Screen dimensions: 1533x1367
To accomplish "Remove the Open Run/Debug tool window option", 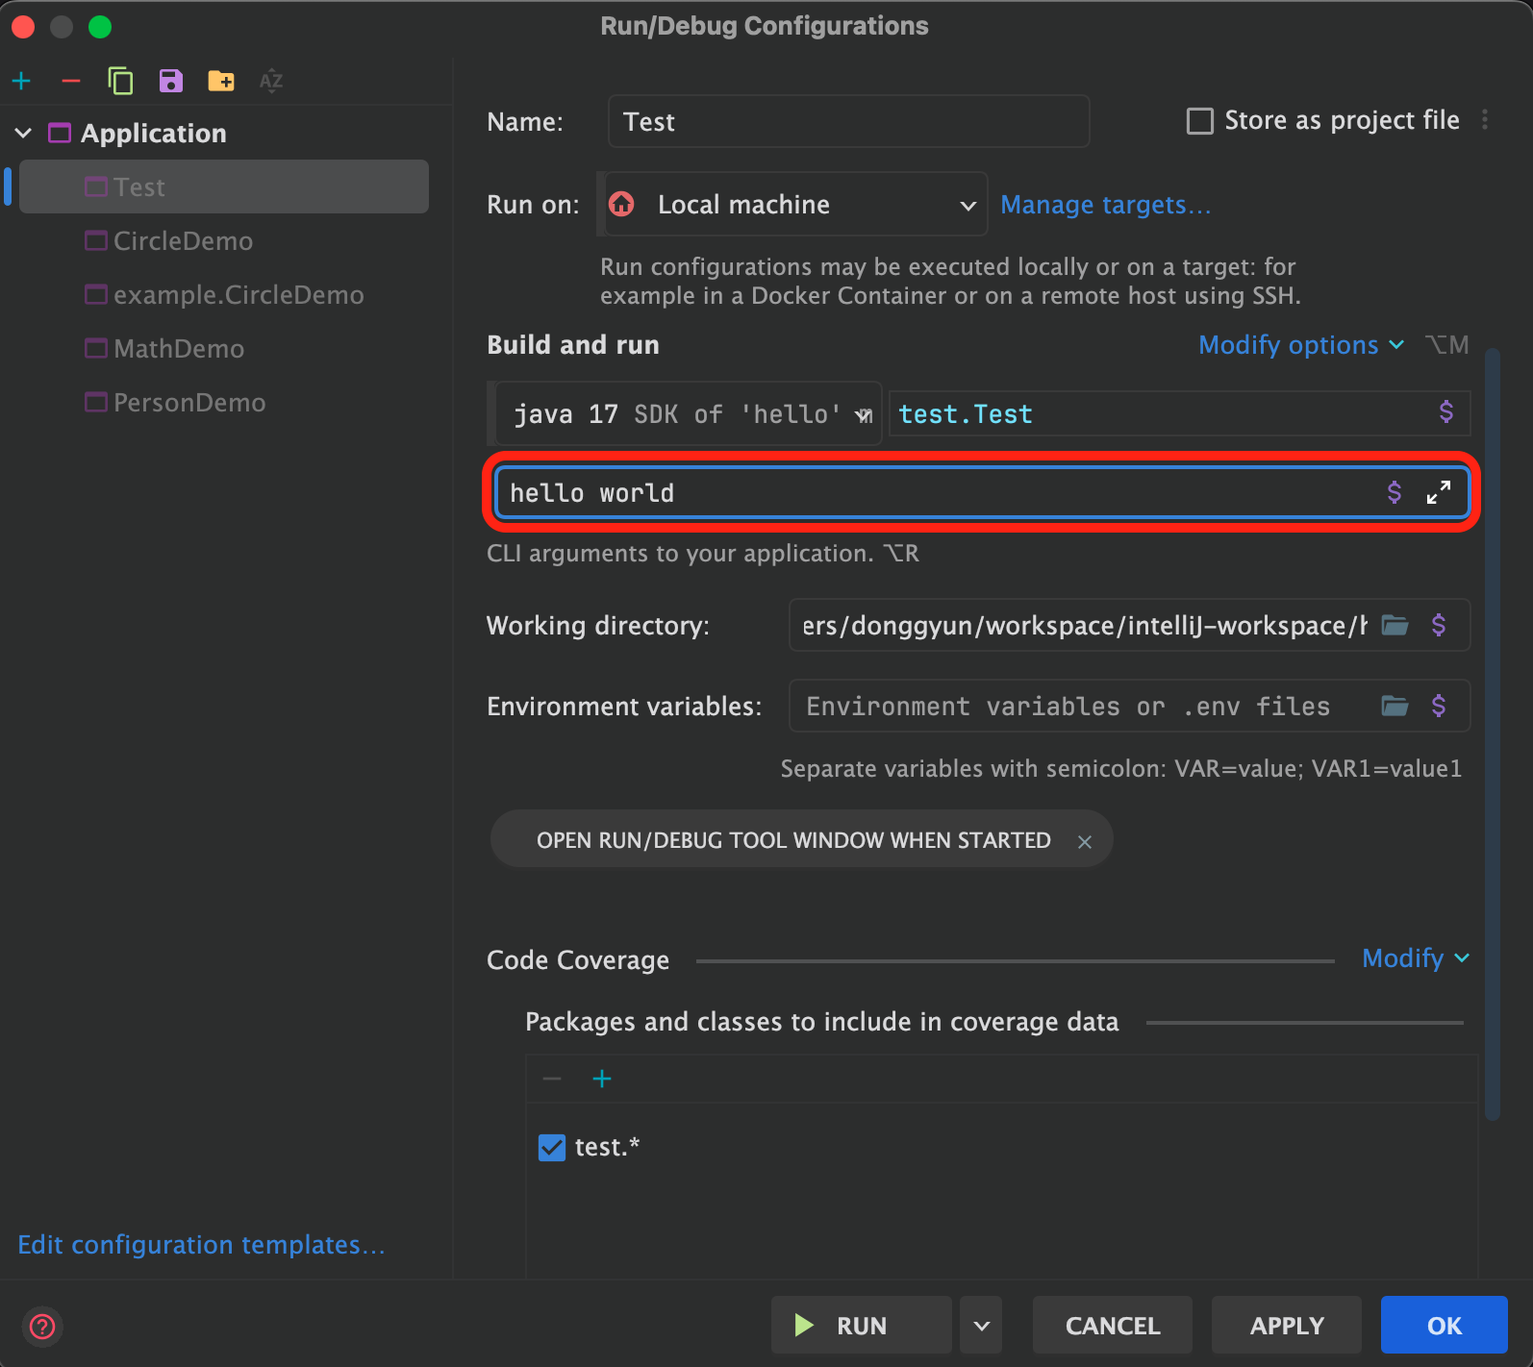I will 1085,842.
